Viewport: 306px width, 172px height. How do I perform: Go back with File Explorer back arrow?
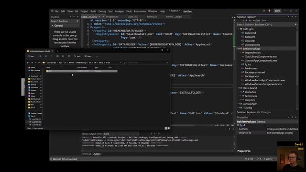point(28,63)
